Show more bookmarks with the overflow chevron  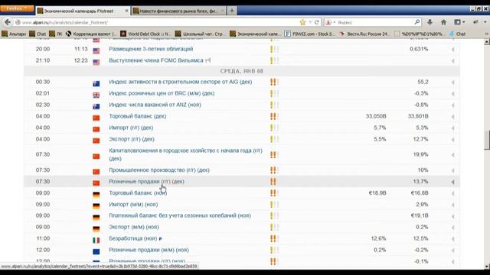[486, 34]
